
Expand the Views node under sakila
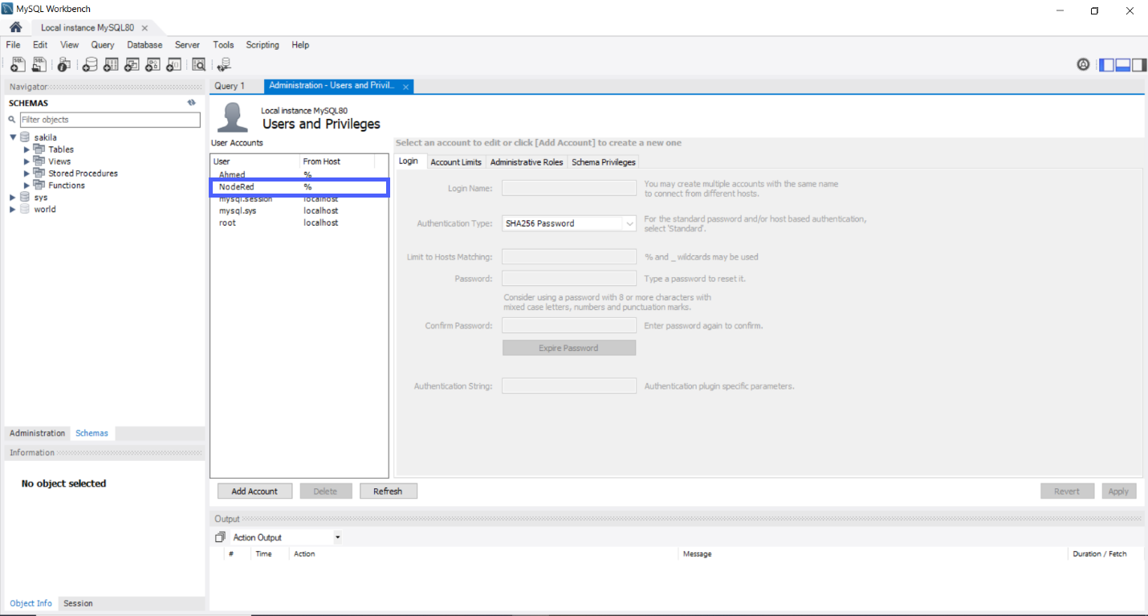[x=27, y=161]
